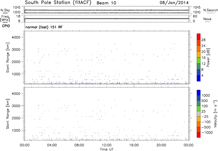Select the 'CPID' row label
218x151 pixels.
tap(6, 26)
